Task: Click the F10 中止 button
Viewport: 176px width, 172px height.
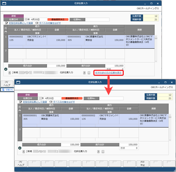Action: pos(143,164)
